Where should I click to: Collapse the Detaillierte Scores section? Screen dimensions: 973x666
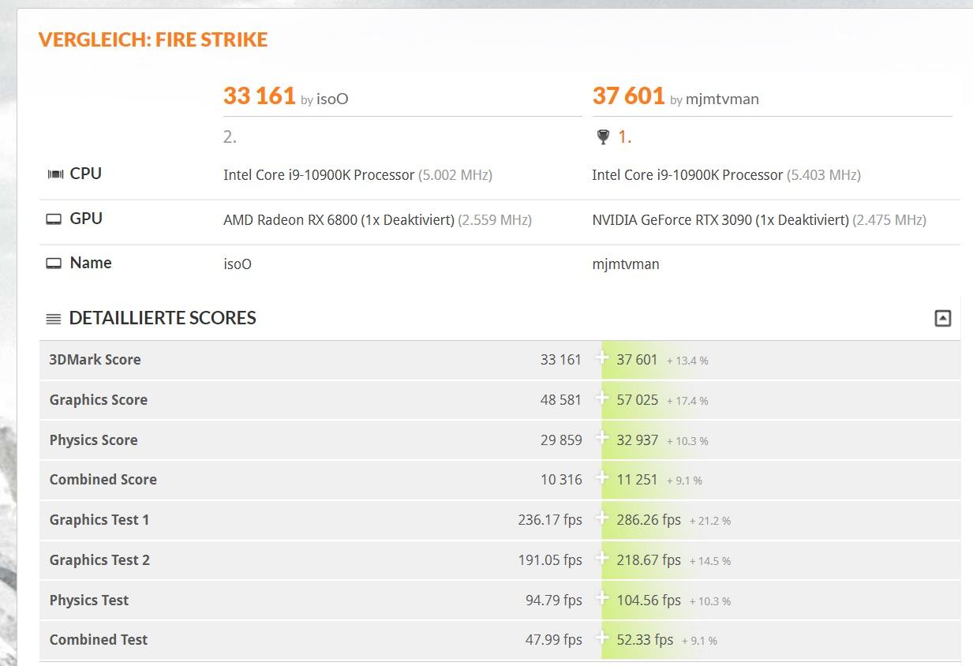pos(942,318)
